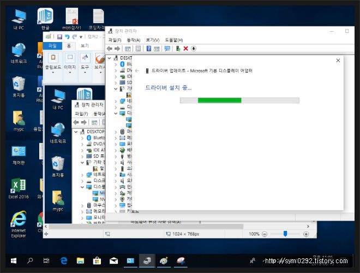Open File Explorer from the taskbar

pos(80,260)
